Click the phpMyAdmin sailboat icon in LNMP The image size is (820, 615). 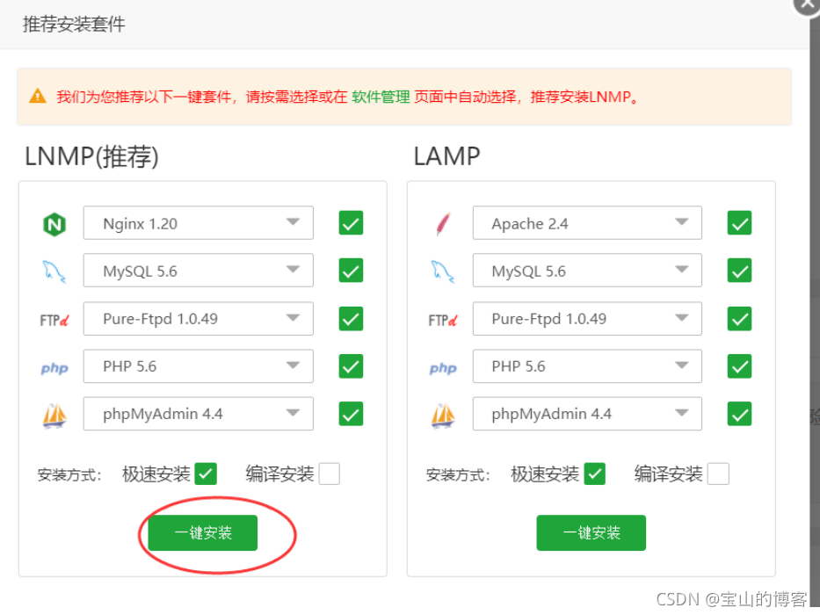pyautogui.click(x=54, y=415)
